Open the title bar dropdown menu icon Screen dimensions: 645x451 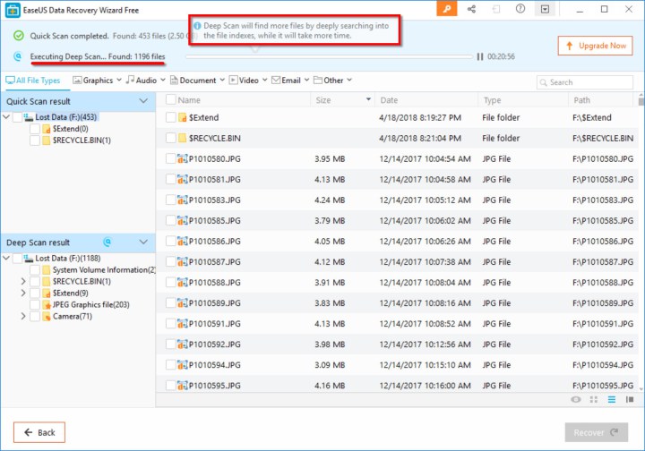[x=546, y=9]
